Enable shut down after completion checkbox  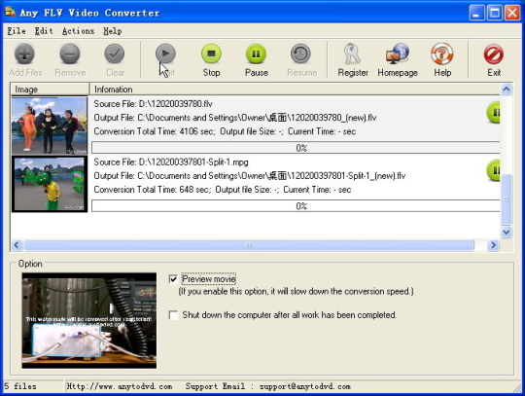pyautogui.click(x=173, y=315)
